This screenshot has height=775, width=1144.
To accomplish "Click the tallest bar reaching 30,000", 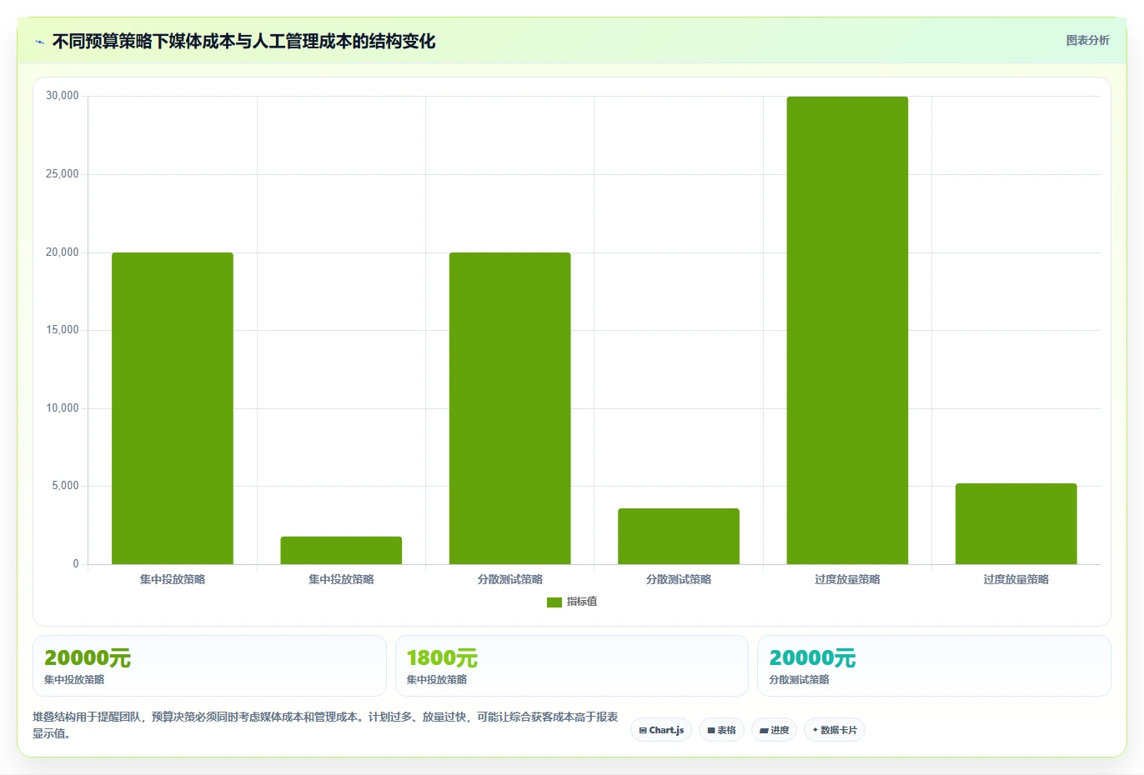I will pyautogui.click(x=847, y=330).
